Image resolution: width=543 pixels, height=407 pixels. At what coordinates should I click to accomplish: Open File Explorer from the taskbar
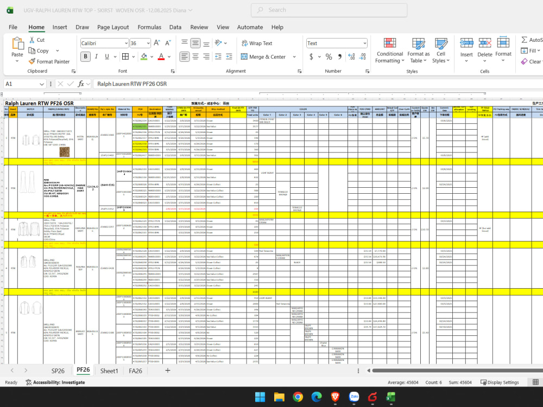pyautogui.click(x=279, y=397)
